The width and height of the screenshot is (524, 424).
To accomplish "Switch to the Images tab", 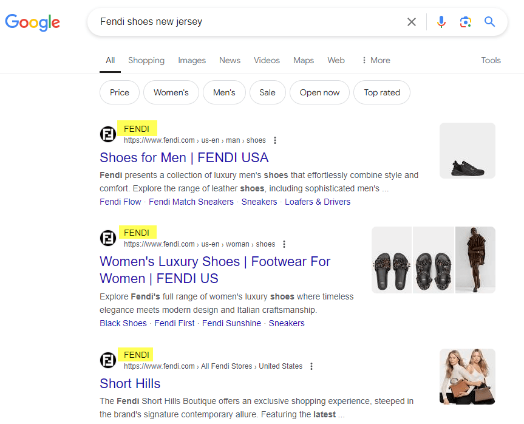I will coord(192,60).
